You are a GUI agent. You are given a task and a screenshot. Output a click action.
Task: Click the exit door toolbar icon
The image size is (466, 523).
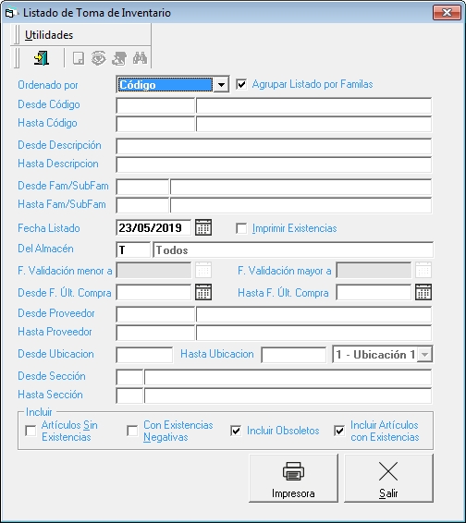pos(42,58)
